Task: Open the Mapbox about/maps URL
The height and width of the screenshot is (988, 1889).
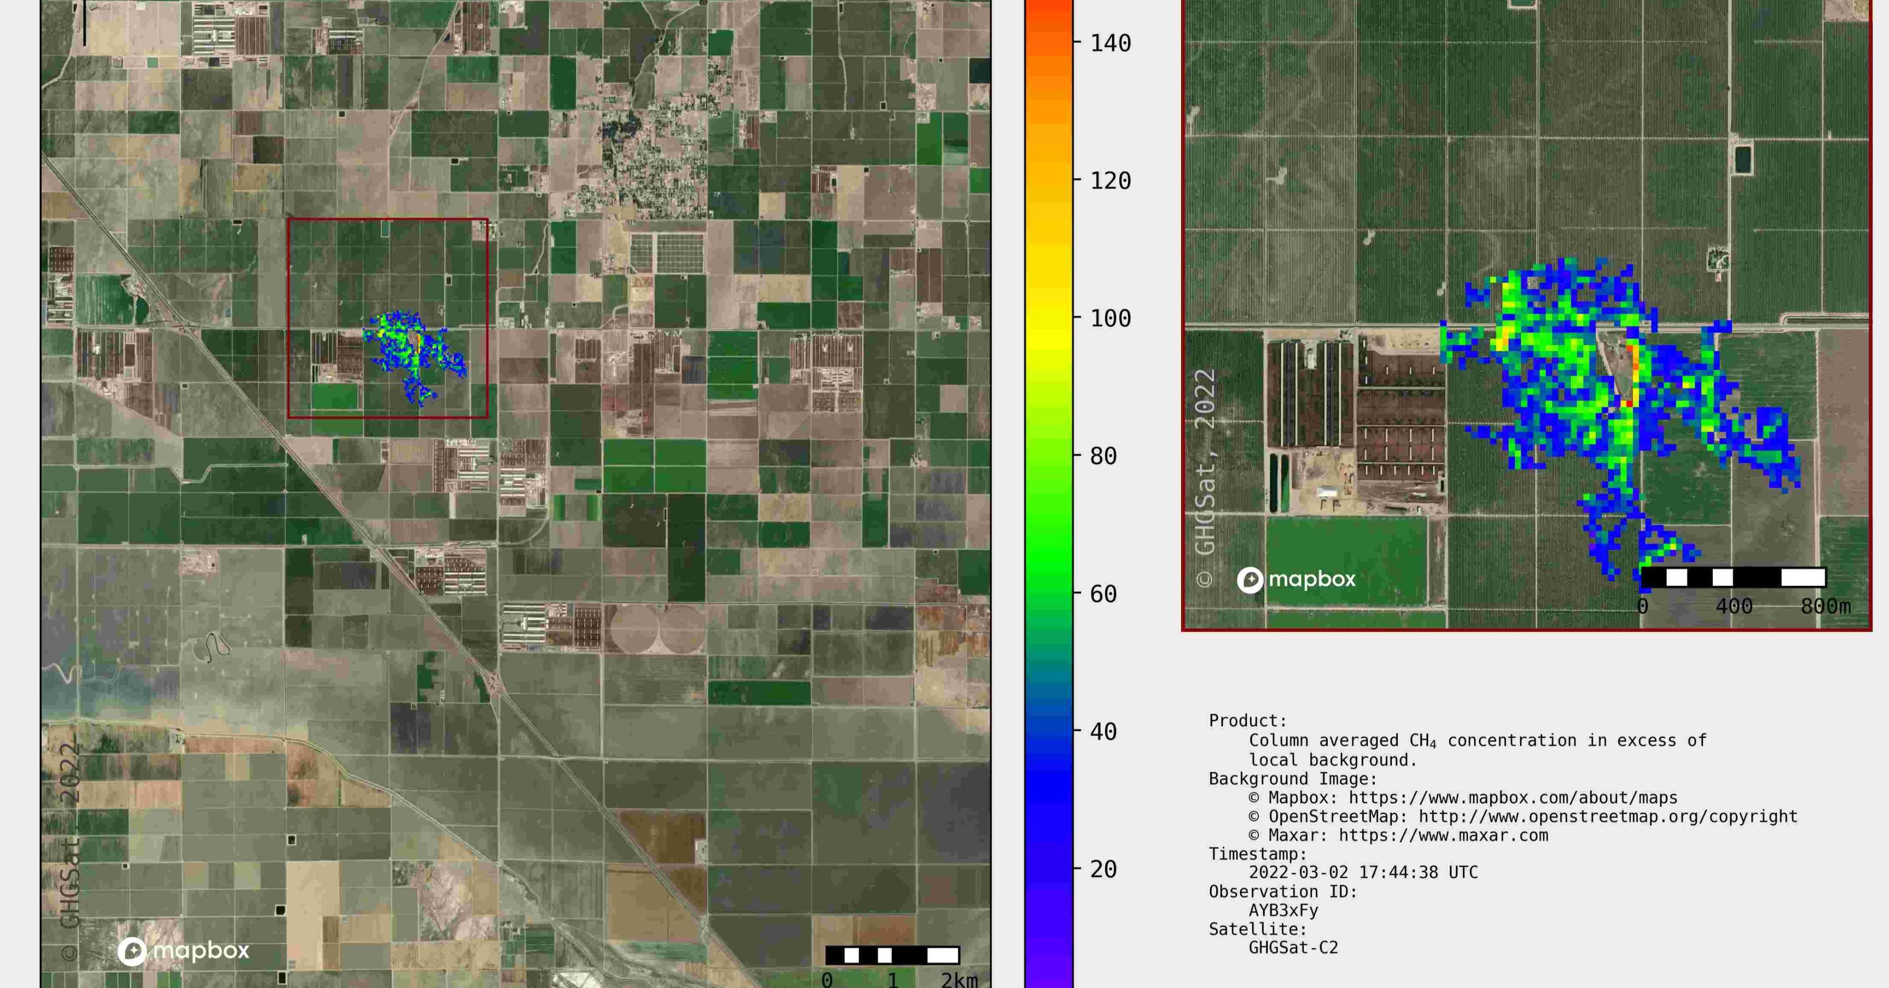Action: point(1513,798)
